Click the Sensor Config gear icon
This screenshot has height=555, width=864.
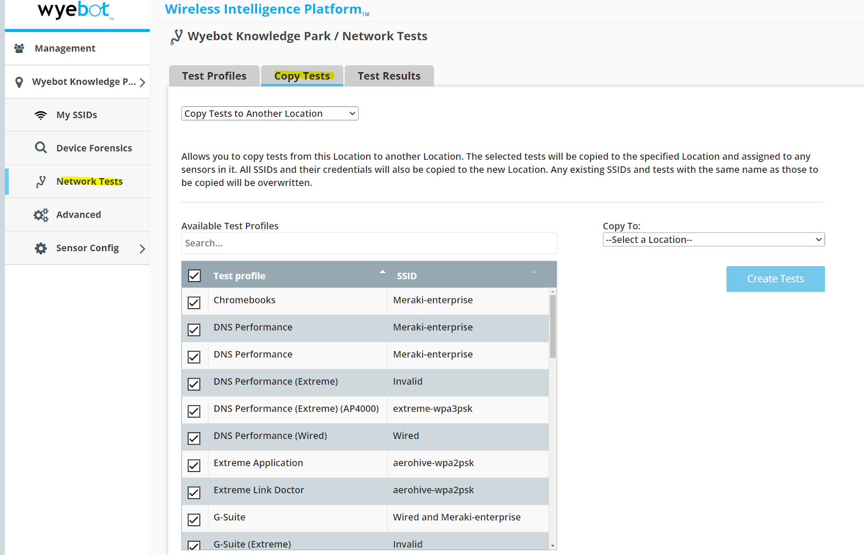[41, 248]
